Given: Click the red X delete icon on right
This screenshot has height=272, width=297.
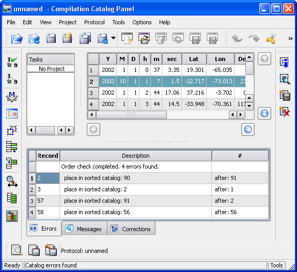Looking at the screenshot, I should (x=285, y=112).
